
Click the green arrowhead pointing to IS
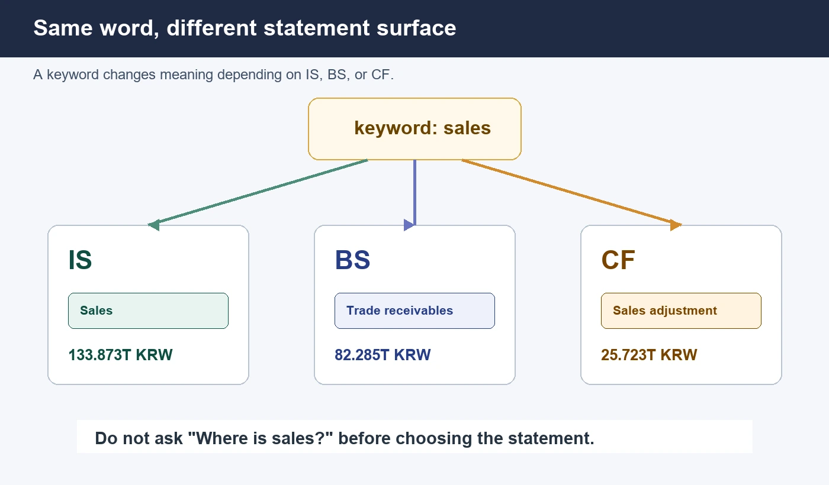click(153, 225)
